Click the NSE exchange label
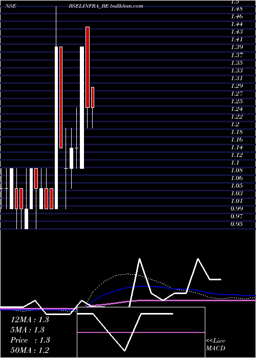The image size is (256, 358). click(x=11, y=6)
